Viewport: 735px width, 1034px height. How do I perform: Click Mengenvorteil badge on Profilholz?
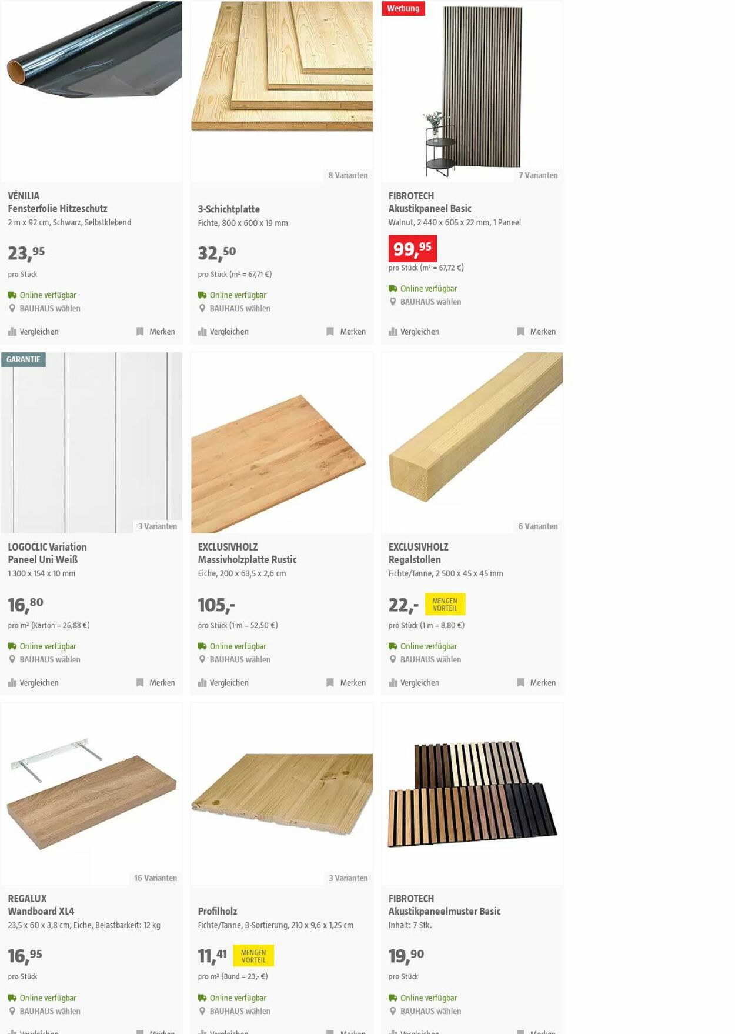(253, 956)
